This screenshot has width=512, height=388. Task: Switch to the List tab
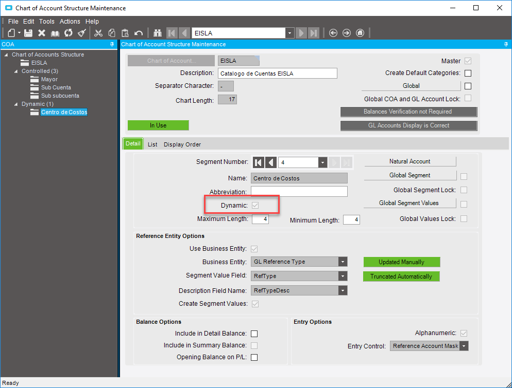[152, 144]
